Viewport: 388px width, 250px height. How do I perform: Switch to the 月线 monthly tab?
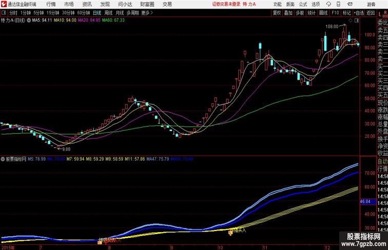(x=120, y=13)
